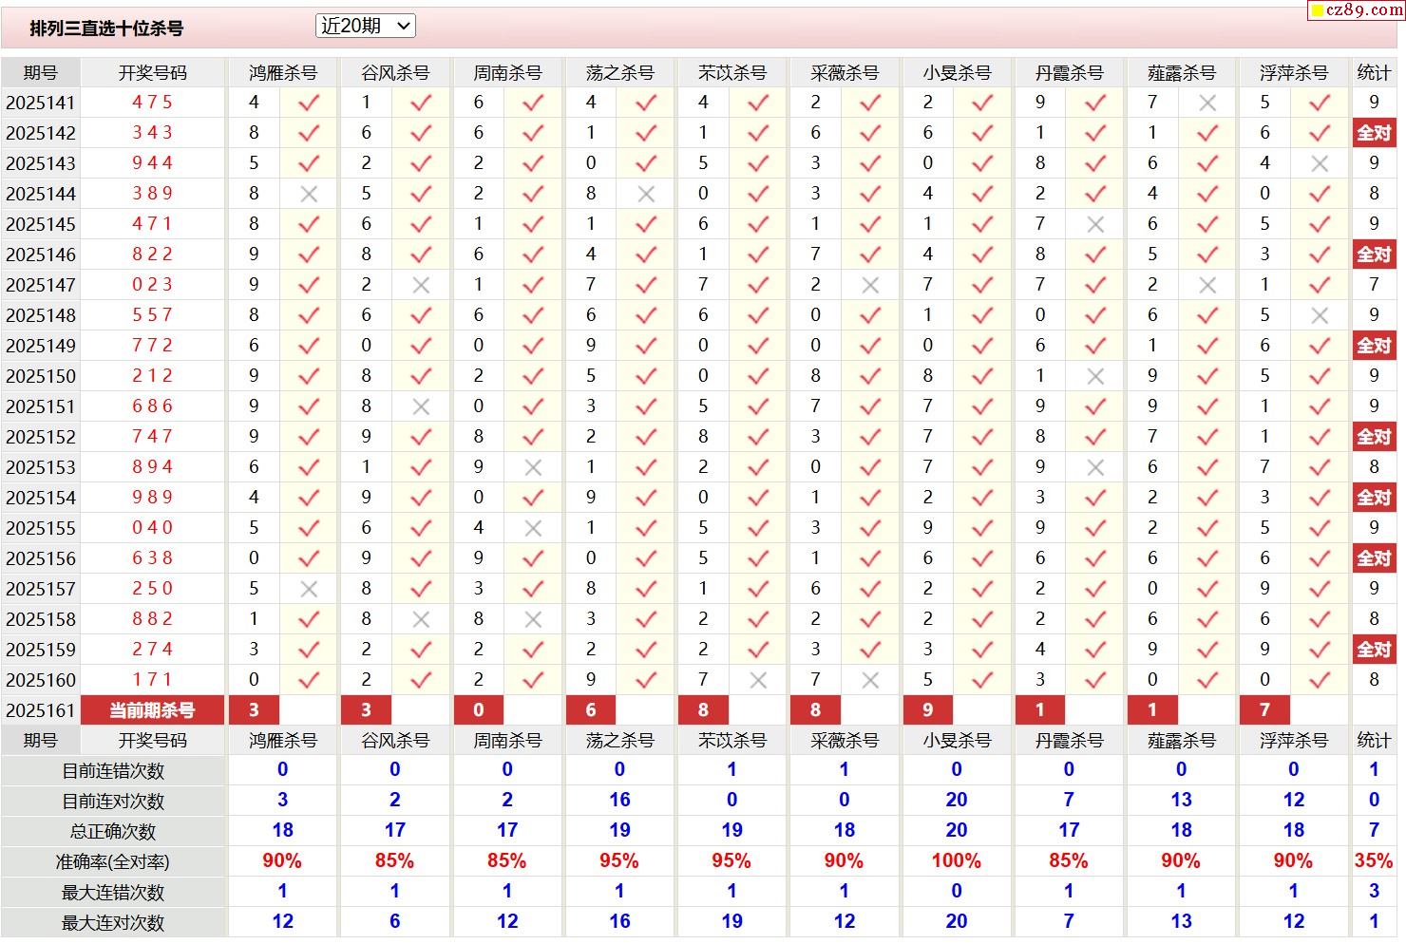Click the red 7 box under 浮萍杀号 in row 2025161
1406x944 pixels.
(1264, 710)
